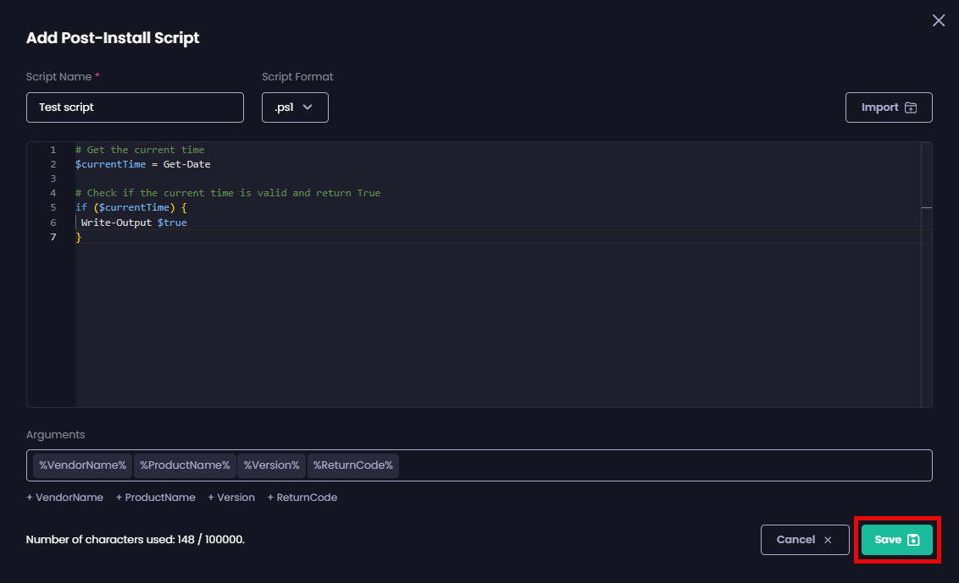
Task: Import a script file
Action: coord(889,107)
